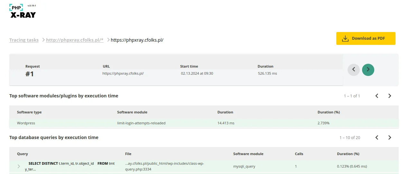Open http://phpxray.cfolks.pl/* breadcrumb link
This screenshot has height=174, width=409.
75,40
